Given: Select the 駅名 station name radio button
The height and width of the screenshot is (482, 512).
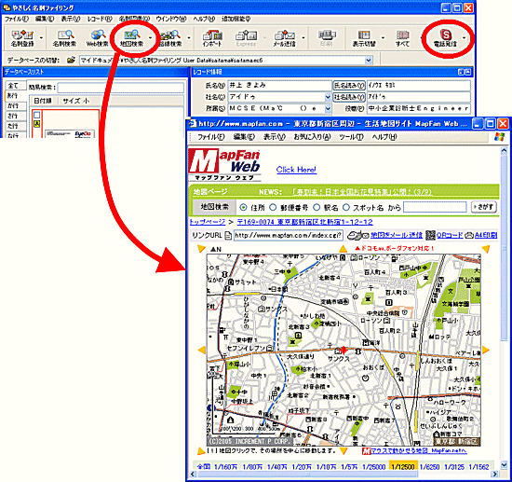Looking at the screenshot, I should click(x=317, y=207).
